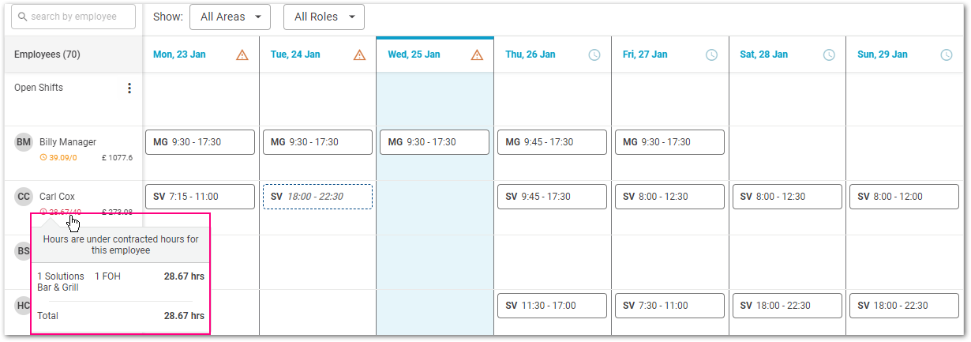Open the Open Shifts three-dot menu

coord(129,88)
